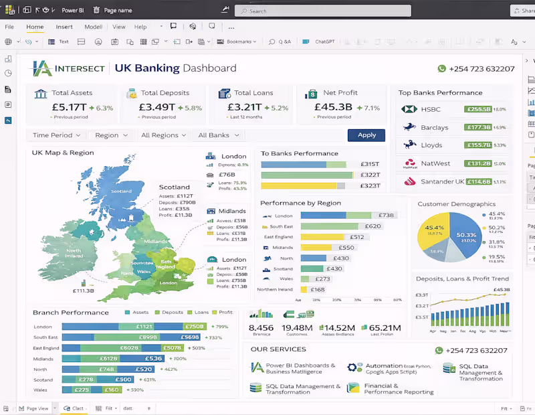Click the comment bubble icon near Help
The width and height of the screenshot is (535, 415).
[x=173, y=27]
